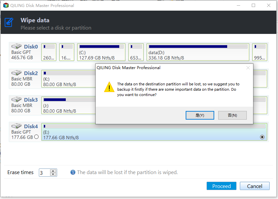
Task: Click the Disk0 drive icon
Action: (x=16, y=46)
